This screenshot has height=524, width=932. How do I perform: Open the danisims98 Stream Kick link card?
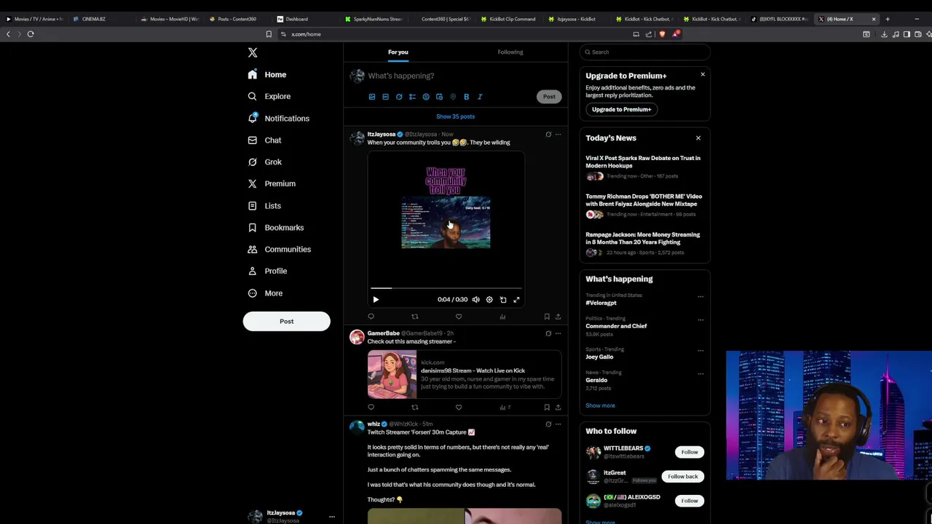coord(465,374)
